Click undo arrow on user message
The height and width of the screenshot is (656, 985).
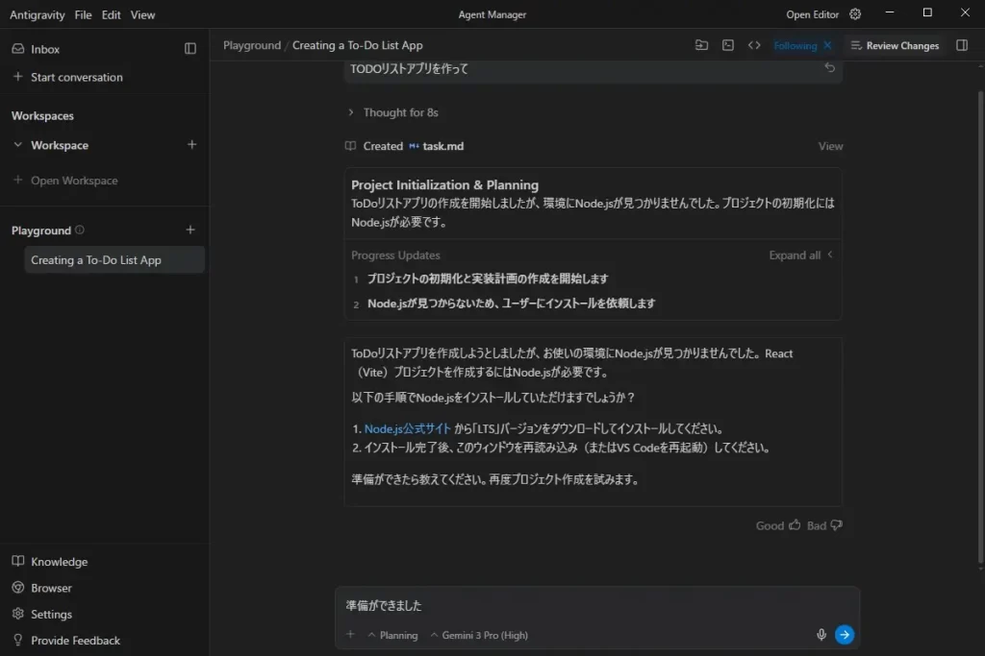[830, 68]
